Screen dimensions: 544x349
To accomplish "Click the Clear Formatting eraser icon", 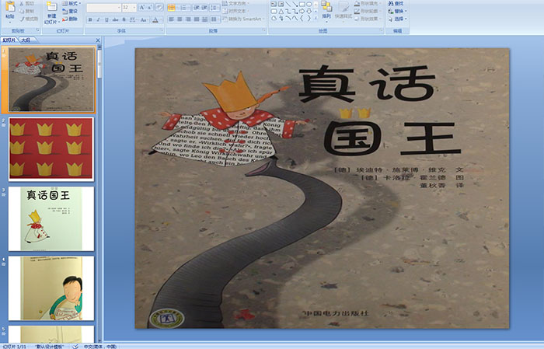I will 159,7.
